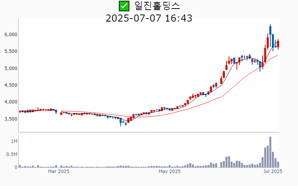Click the 2025-07-07 16:43 timestamp
Viewport: 298px width, 186px height.
pyautogui.click(x=149, y=18)
